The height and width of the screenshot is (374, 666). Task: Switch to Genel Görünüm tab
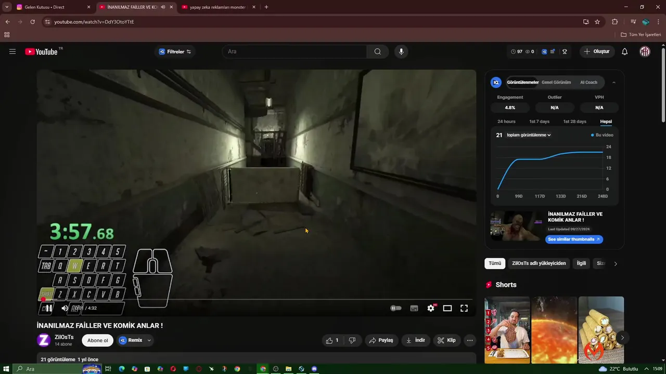[556, 82]
